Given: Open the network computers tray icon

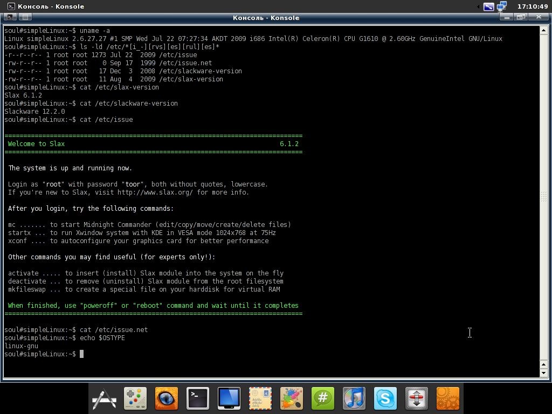Looking at the screenshot, I should [x=502, y=6].
